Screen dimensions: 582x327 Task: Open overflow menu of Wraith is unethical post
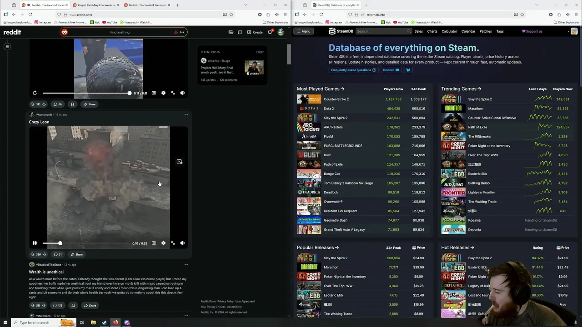(186, 264)
